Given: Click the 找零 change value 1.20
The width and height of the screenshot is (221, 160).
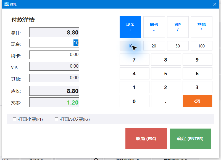Looking at the screenshot, I should tap(73, 102).
